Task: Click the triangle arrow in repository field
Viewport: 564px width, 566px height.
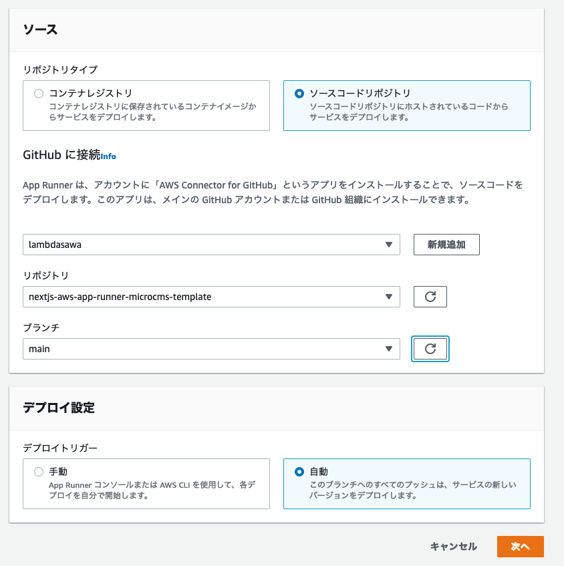Action: [x=389, y=297]
